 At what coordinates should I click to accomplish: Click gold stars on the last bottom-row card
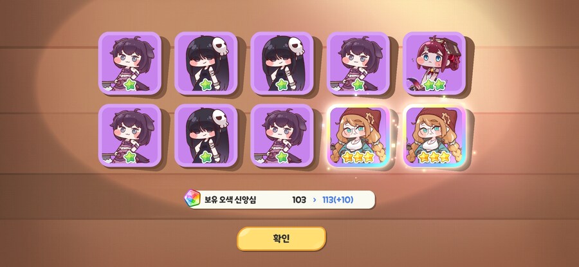pyautogui.click(x=434, y=158)
